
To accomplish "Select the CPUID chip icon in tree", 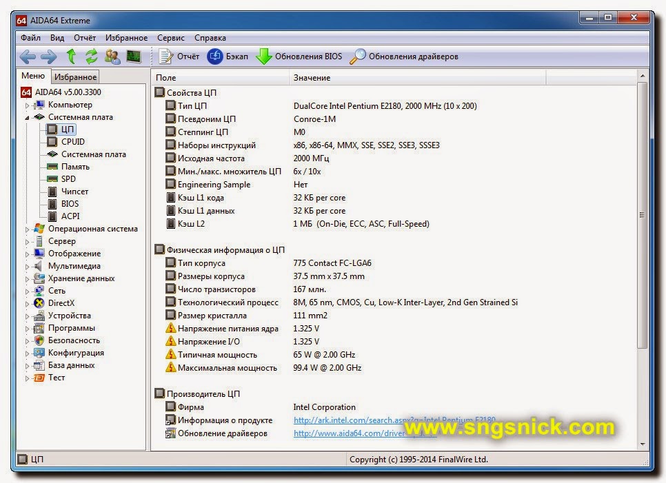I will tap(52, 142).
